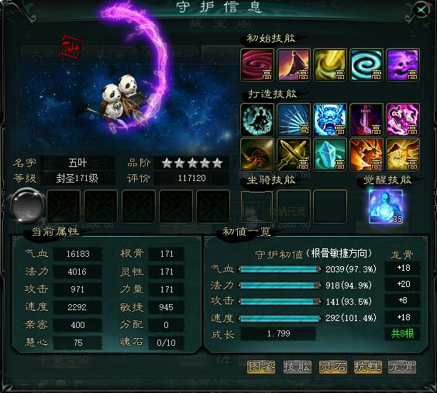Open the 灵石 tab
This screenshot has width=437, height=393.
(x=333, y=367)
